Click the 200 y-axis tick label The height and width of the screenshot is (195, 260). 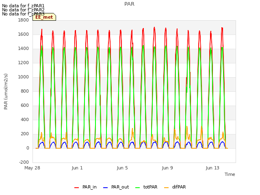click(x=25, y=134)
